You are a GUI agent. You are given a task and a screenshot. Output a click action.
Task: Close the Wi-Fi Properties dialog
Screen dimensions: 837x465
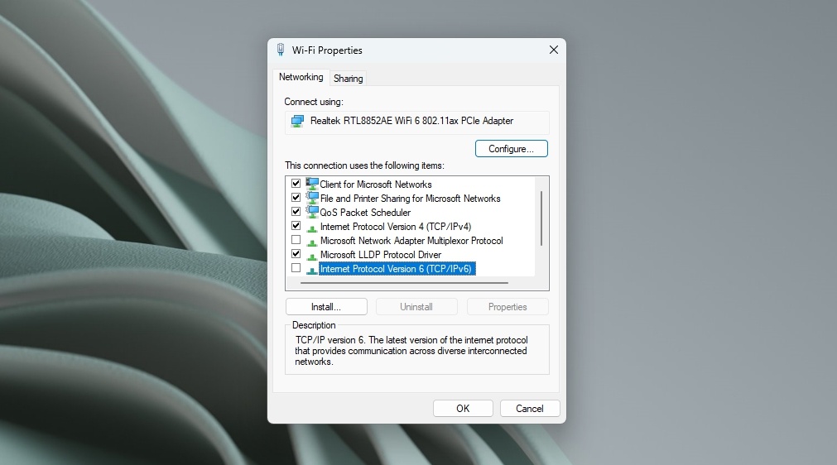(554, 50)
